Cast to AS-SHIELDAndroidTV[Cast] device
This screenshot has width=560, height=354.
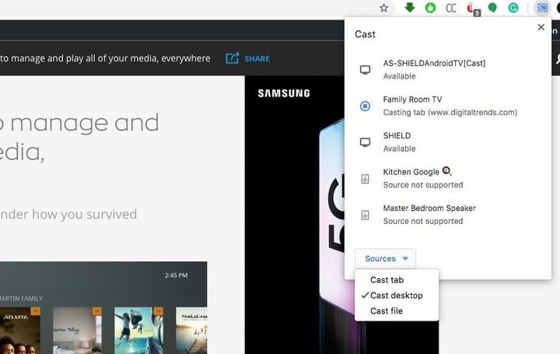(x=433, y=69)
